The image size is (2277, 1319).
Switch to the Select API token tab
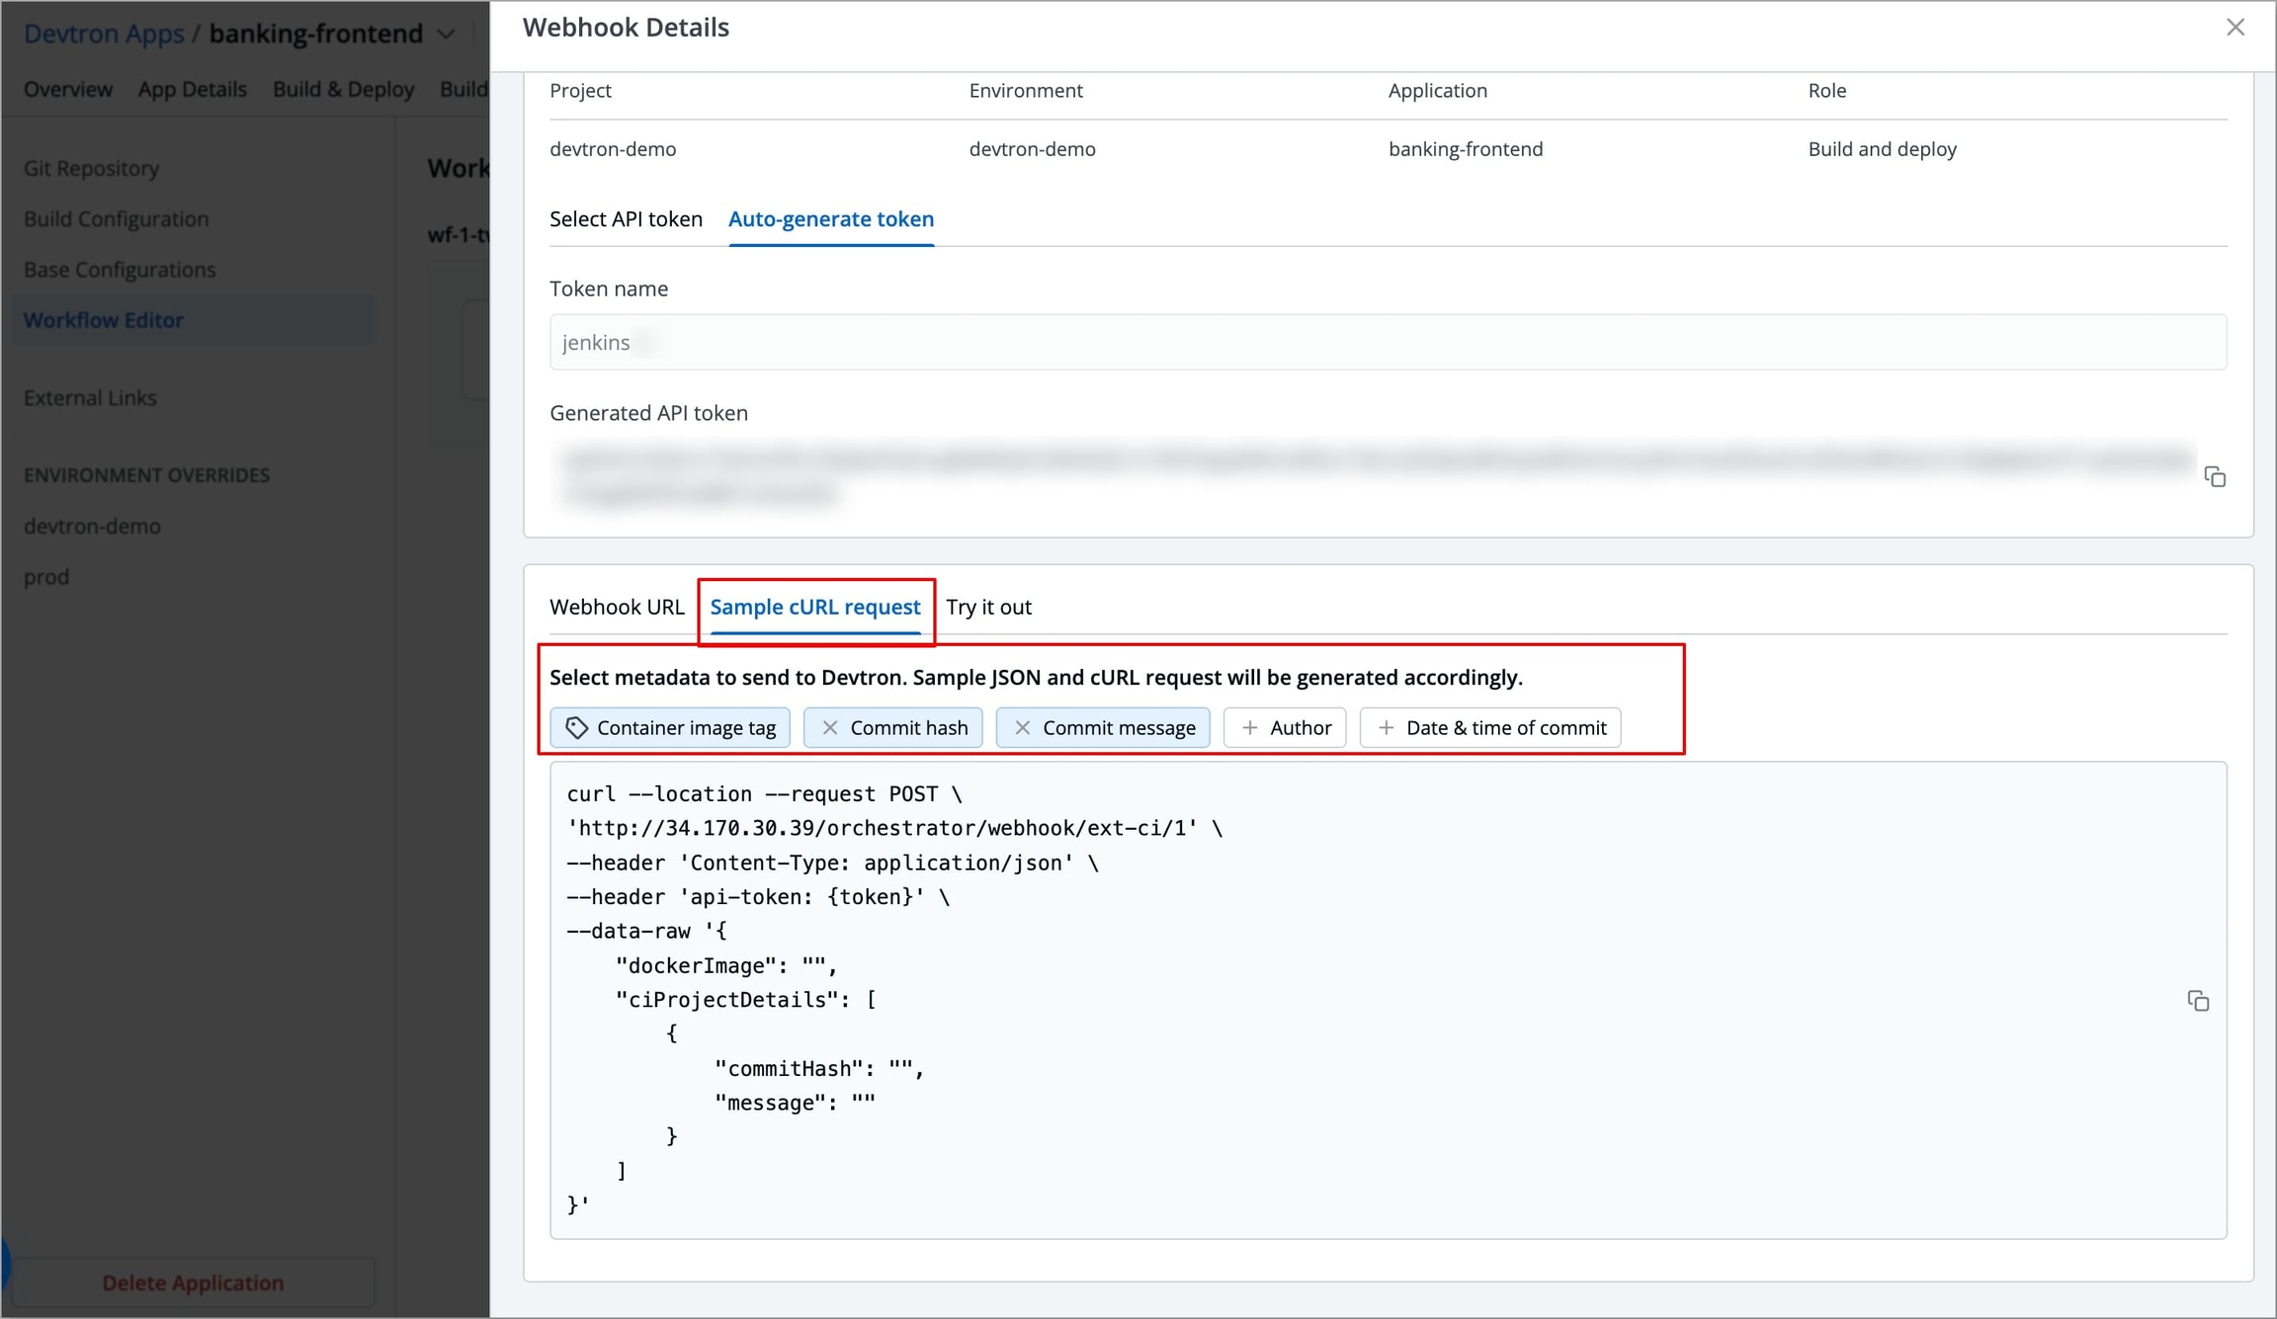point(626,219)
